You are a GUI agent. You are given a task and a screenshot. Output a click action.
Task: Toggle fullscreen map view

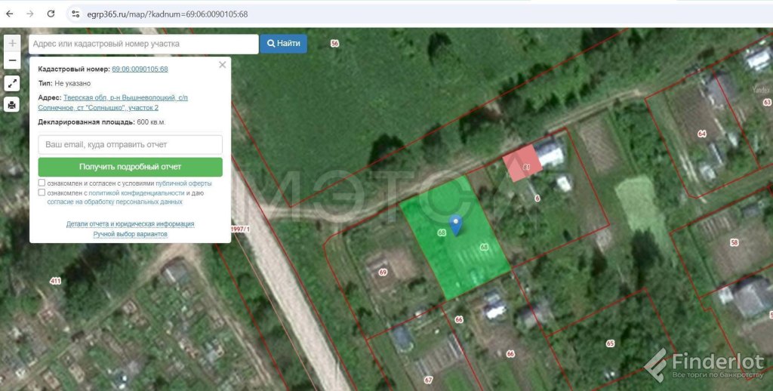point(12,84)
